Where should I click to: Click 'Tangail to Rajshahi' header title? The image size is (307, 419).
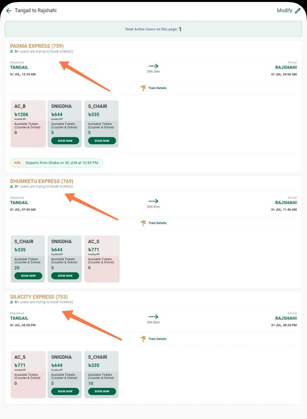pyautogui.click(x=35, y=11)
